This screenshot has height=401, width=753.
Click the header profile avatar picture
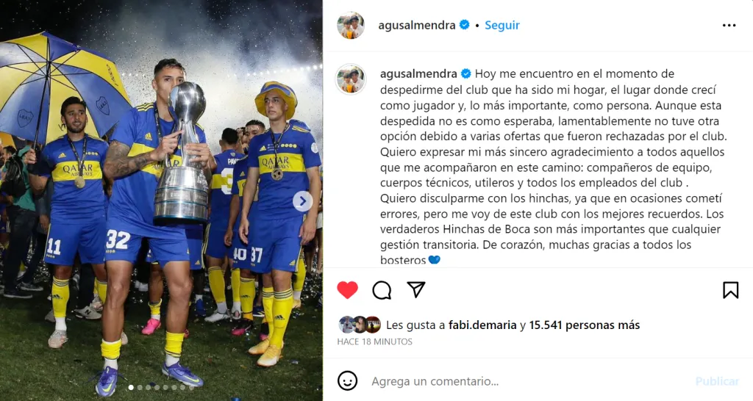coord(351,25)
